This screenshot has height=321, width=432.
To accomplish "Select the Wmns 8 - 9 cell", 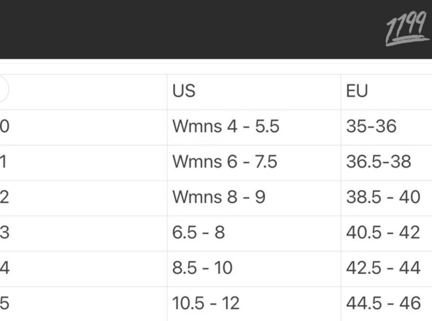I will 219,197.
